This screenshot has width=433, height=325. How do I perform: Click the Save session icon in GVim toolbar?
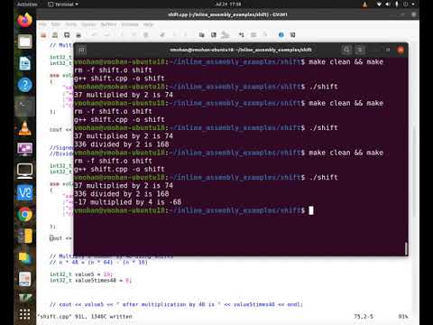coord(214,35)
